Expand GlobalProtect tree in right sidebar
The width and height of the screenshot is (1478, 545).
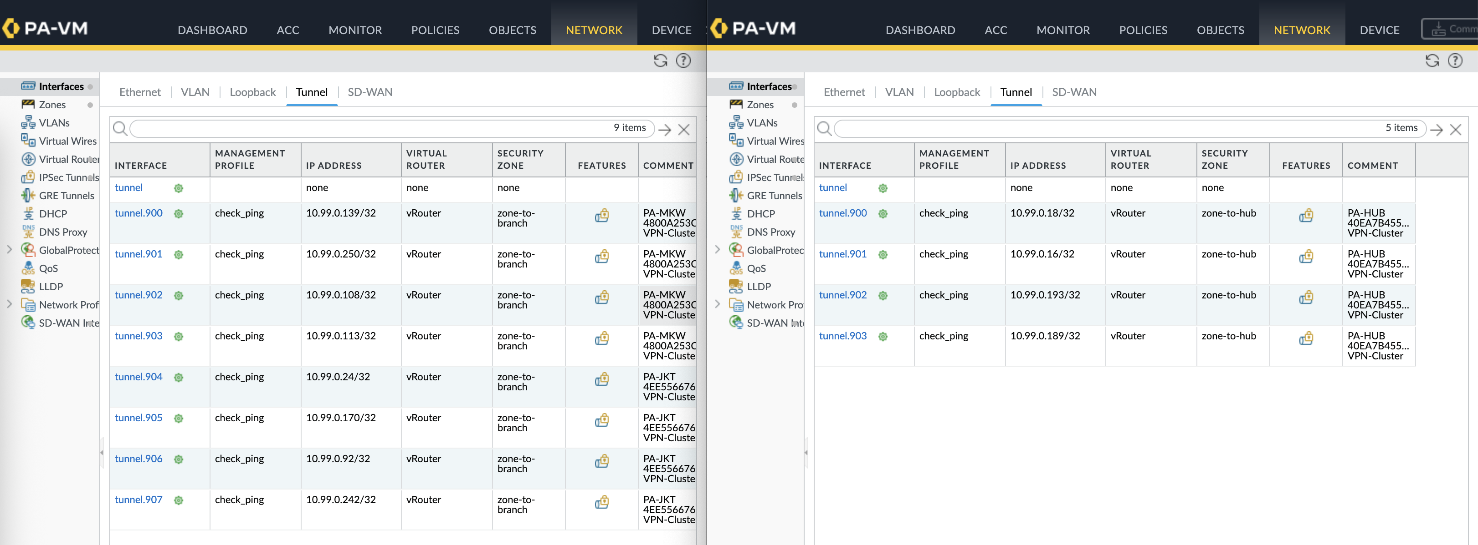(x=717, y=249)
